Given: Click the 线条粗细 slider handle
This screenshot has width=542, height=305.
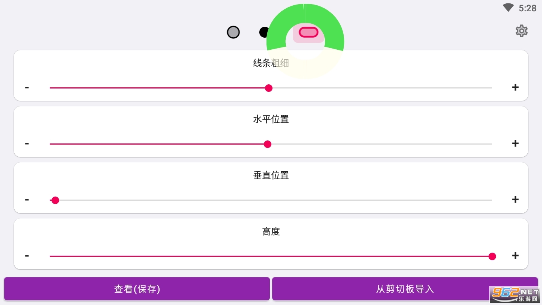Looking at the screenshot, I should click(269, 88).
